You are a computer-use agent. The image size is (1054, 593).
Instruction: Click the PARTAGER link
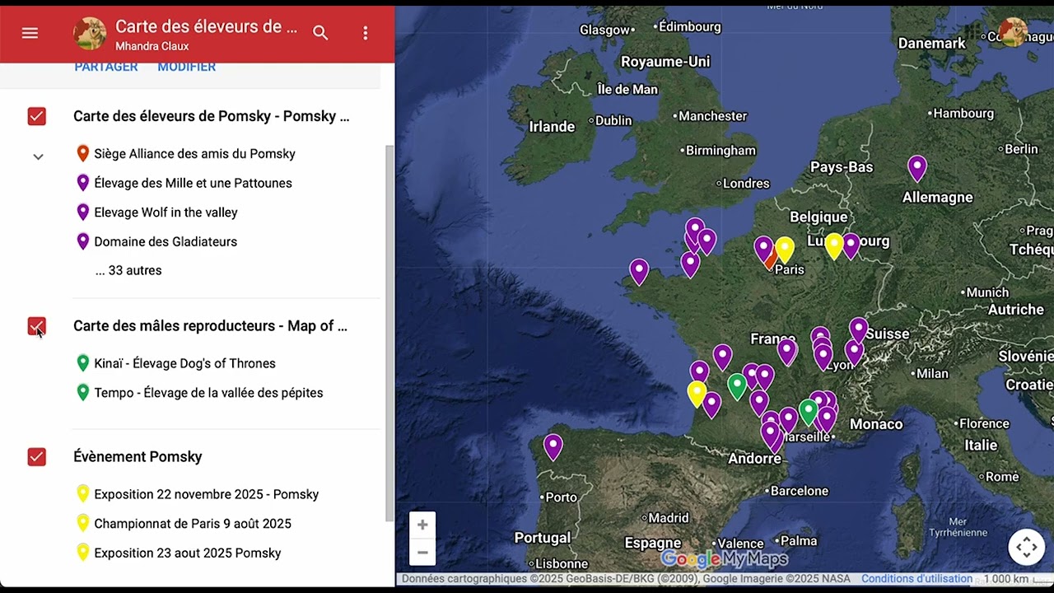[x=105, y=66]
